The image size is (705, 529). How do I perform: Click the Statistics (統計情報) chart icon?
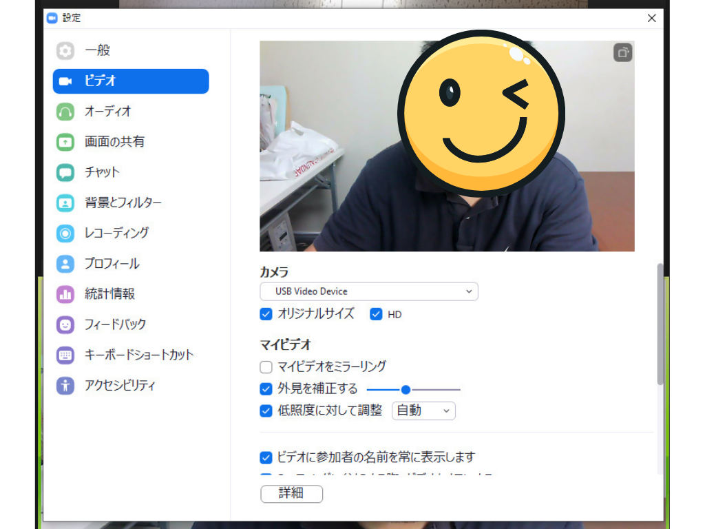(65, 294)
